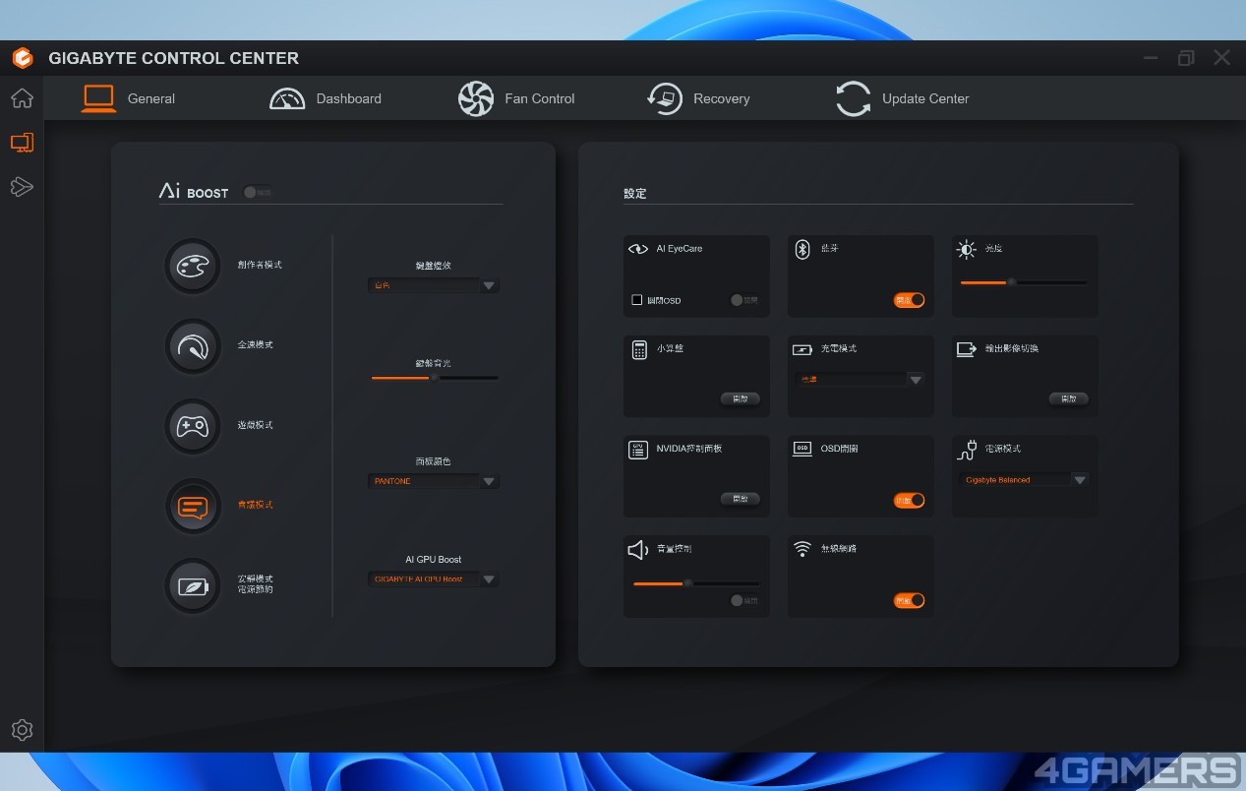
Task: Expand the AI GPU Boost dropdown
Action: (x=434, y=579)
